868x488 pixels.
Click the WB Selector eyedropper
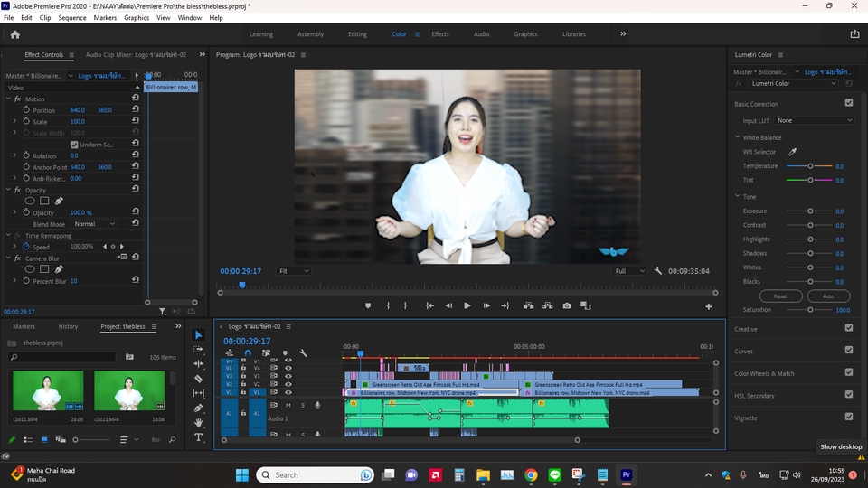tap(793, 152)
